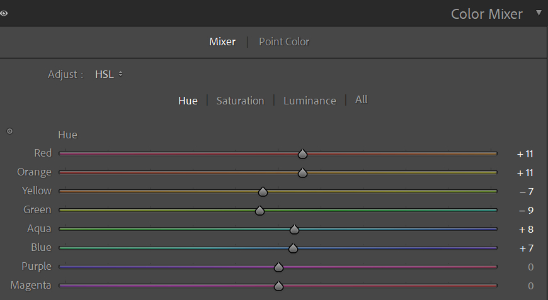Activate the Hue targeted adjustment tool icon
Image resolution: width=548 pixels, height=300 pixels.
click(10, 131)
